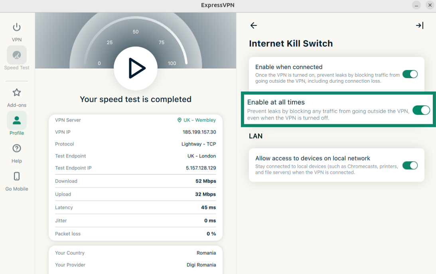Click the Download speed row

136,181
